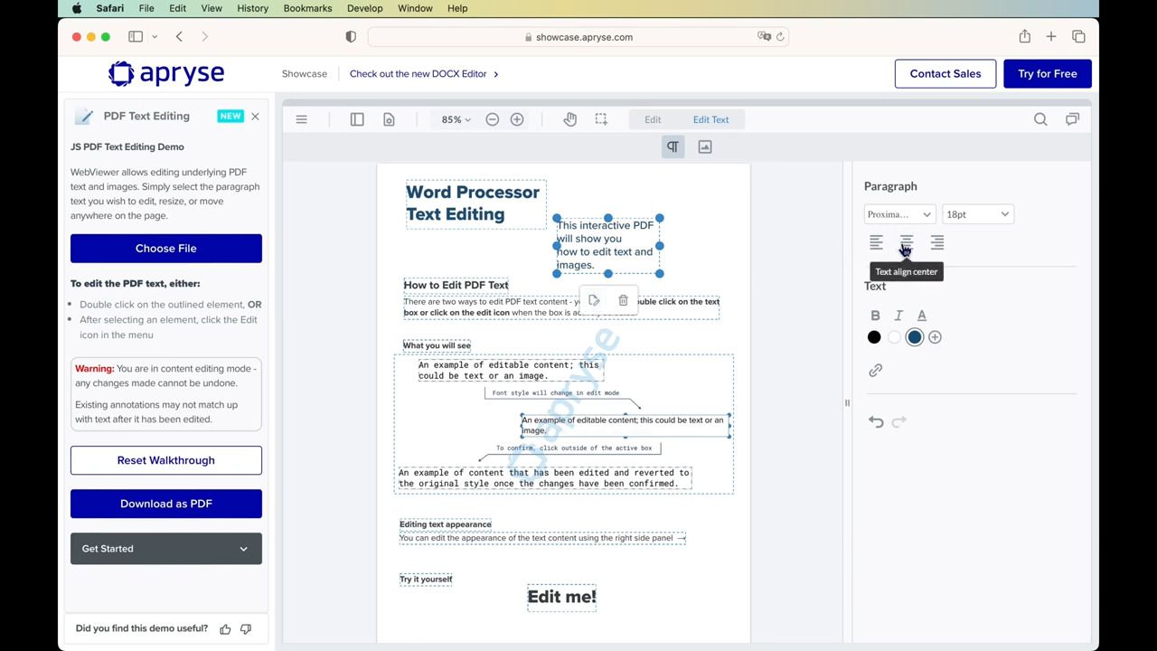Viewport: 1157px width, 651px height.
Task: Click the edit icon on selected box
Action: click(594, 301)
